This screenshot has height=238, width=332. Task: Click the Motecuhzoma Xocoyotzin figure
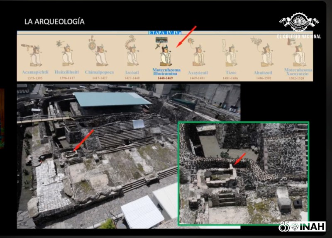tap(298, 54)
